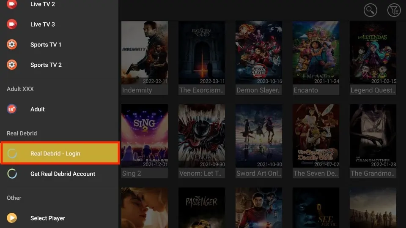Click 'The Exorcism..' title label

pos(201,90)
